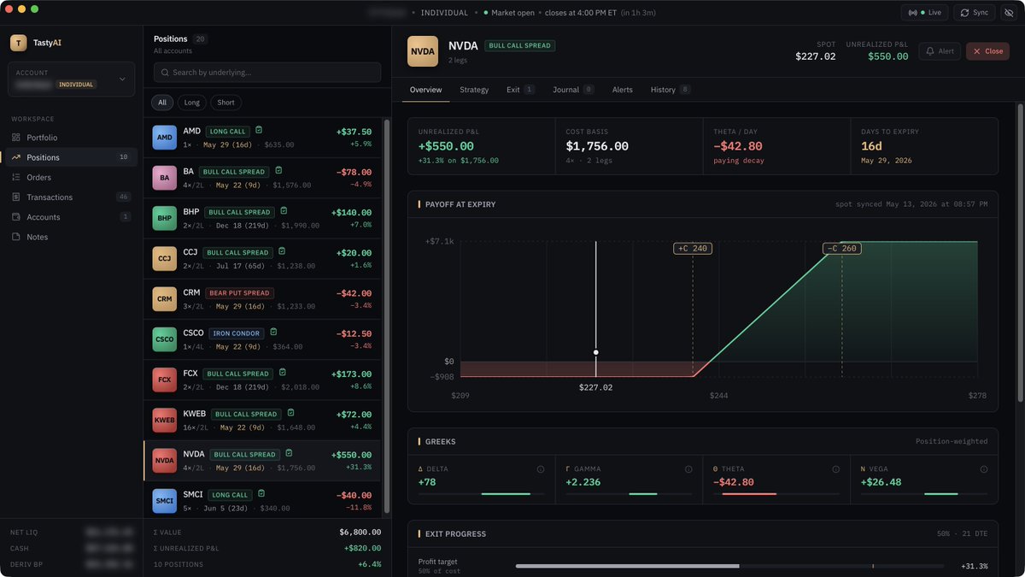Click the red Close position button
Screen dimensions: 1025x577
[x=987, y=51]
